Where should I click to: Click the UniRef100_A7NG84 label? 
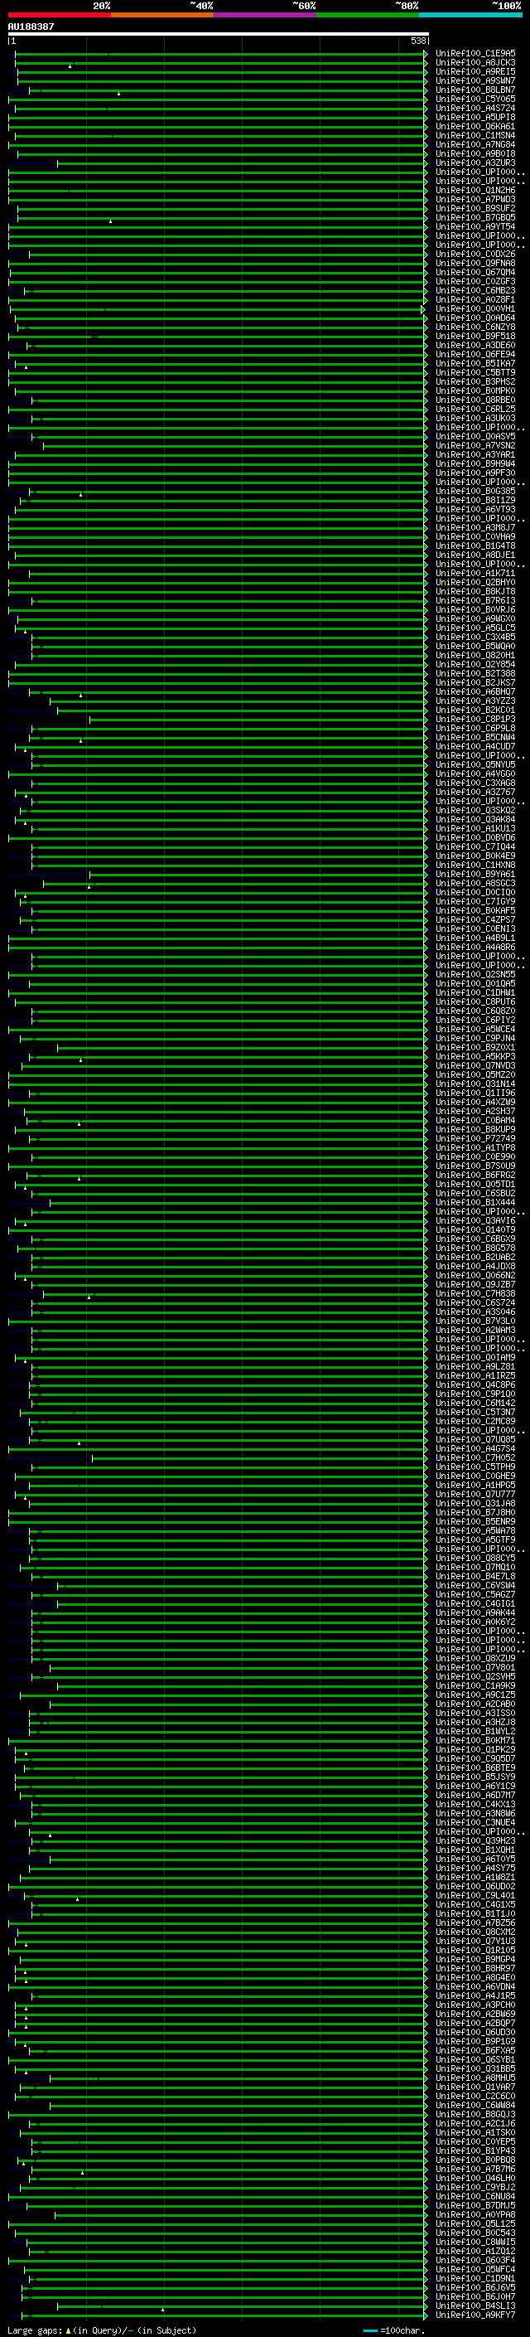pos(475,144)
